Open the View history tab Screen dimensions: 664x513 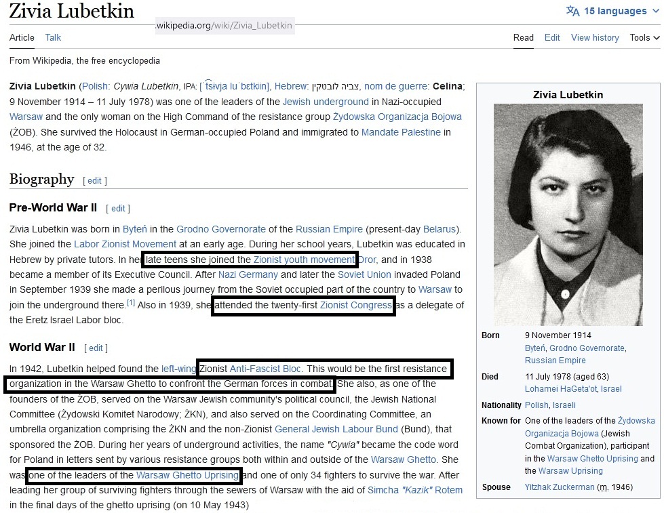(595, 38)
